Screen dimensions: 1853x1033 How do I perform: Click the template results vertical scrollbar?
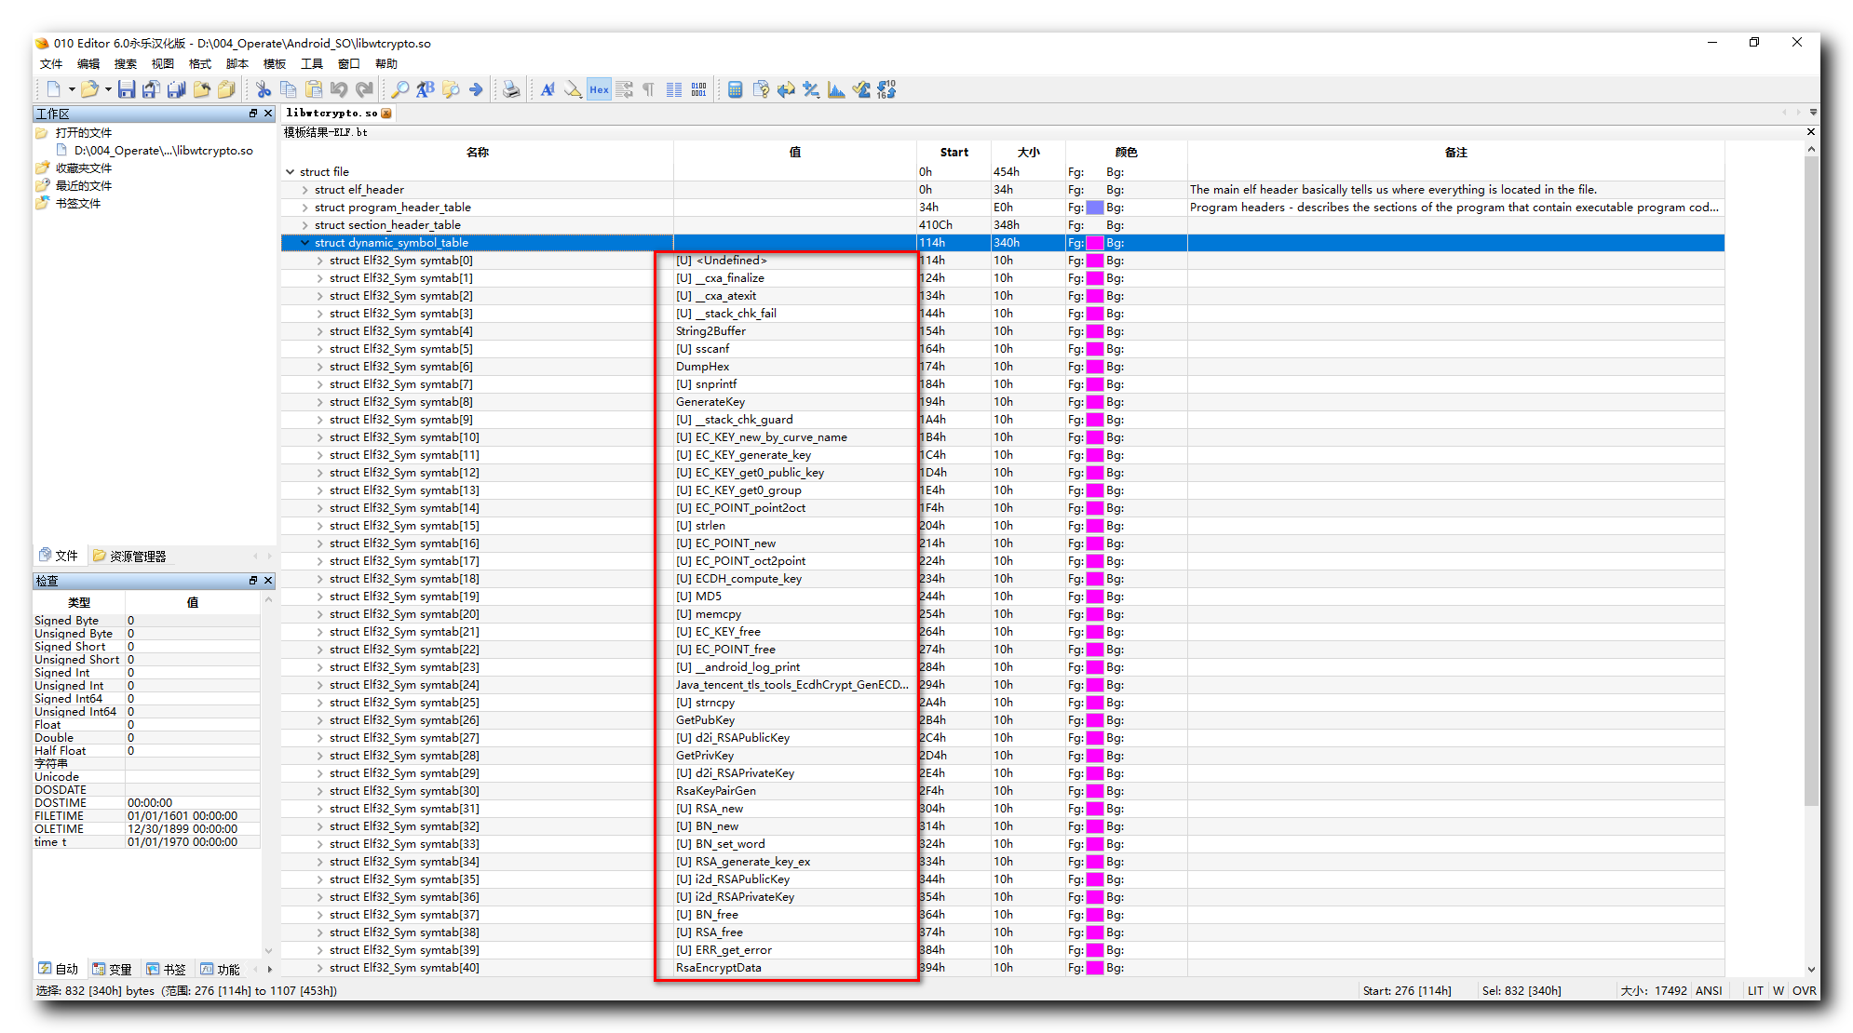1811,465
